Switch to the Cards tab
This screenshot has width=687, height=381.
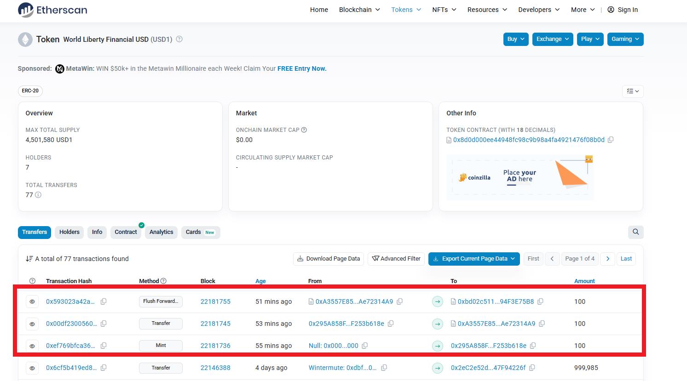pos(201,232)
